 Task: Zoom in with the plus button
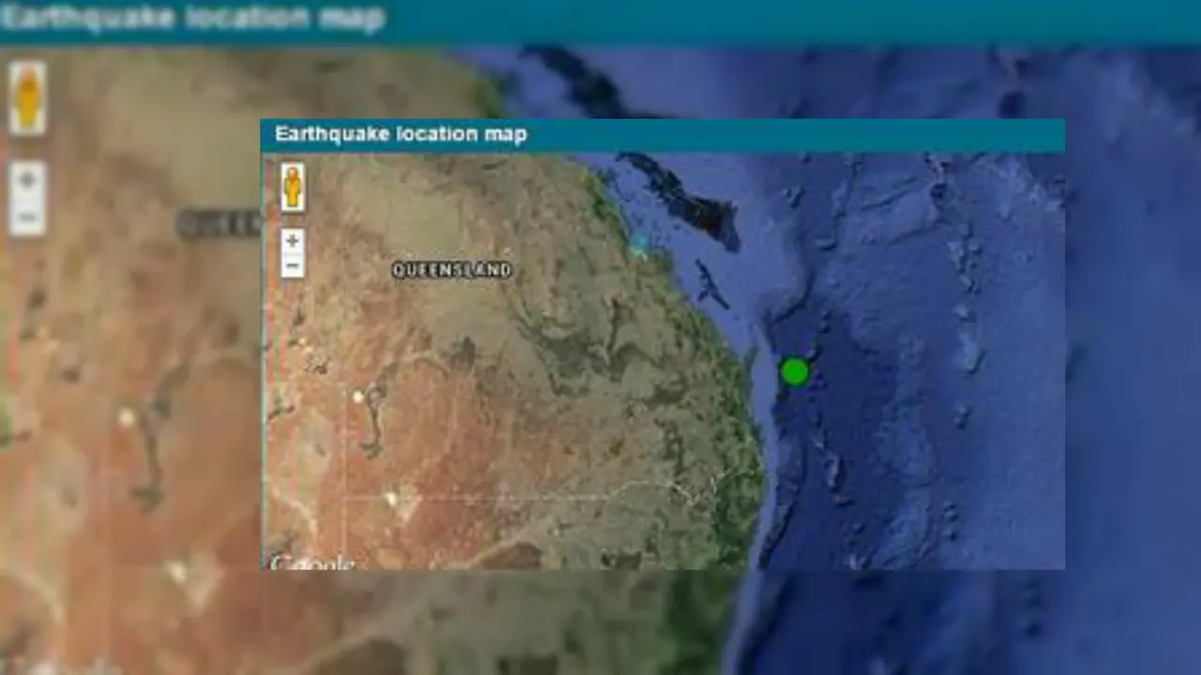[293, 242]
